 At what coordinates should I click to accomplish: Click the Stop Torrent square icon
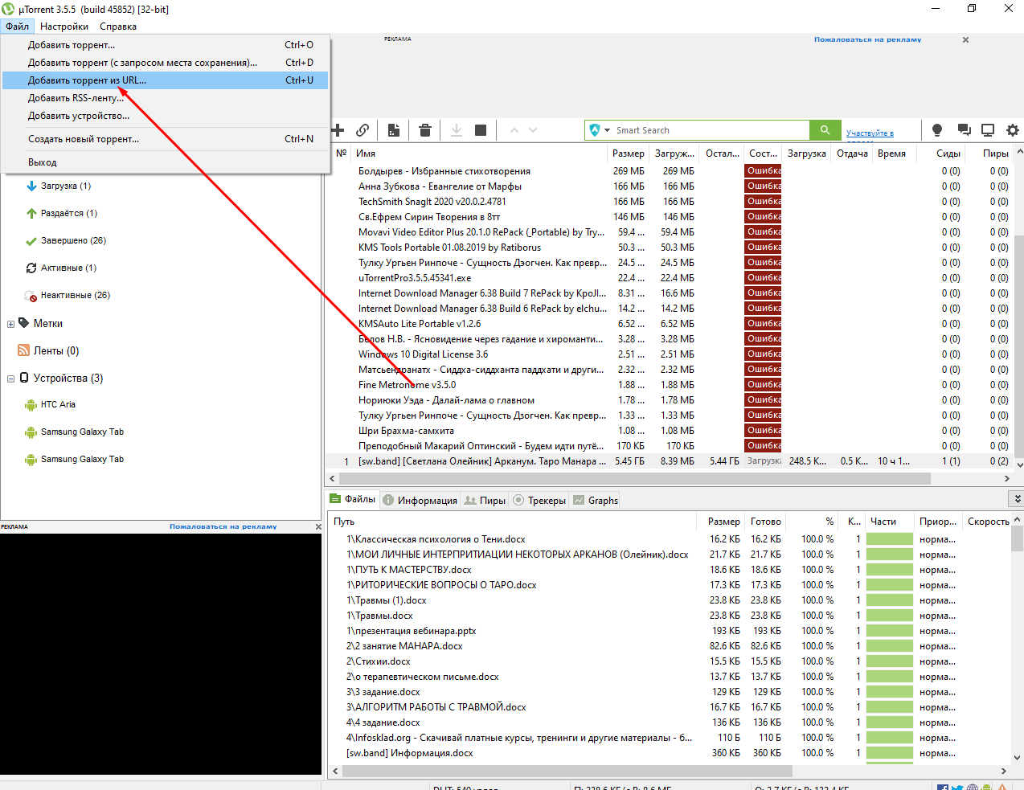481,130
